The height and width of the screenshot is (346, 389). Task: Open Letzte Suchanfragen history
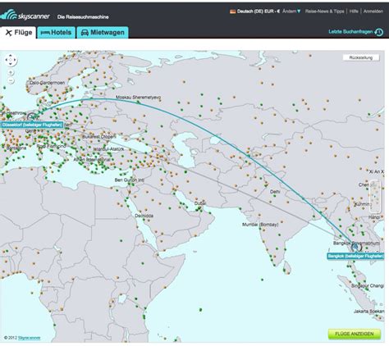(350, 32)
